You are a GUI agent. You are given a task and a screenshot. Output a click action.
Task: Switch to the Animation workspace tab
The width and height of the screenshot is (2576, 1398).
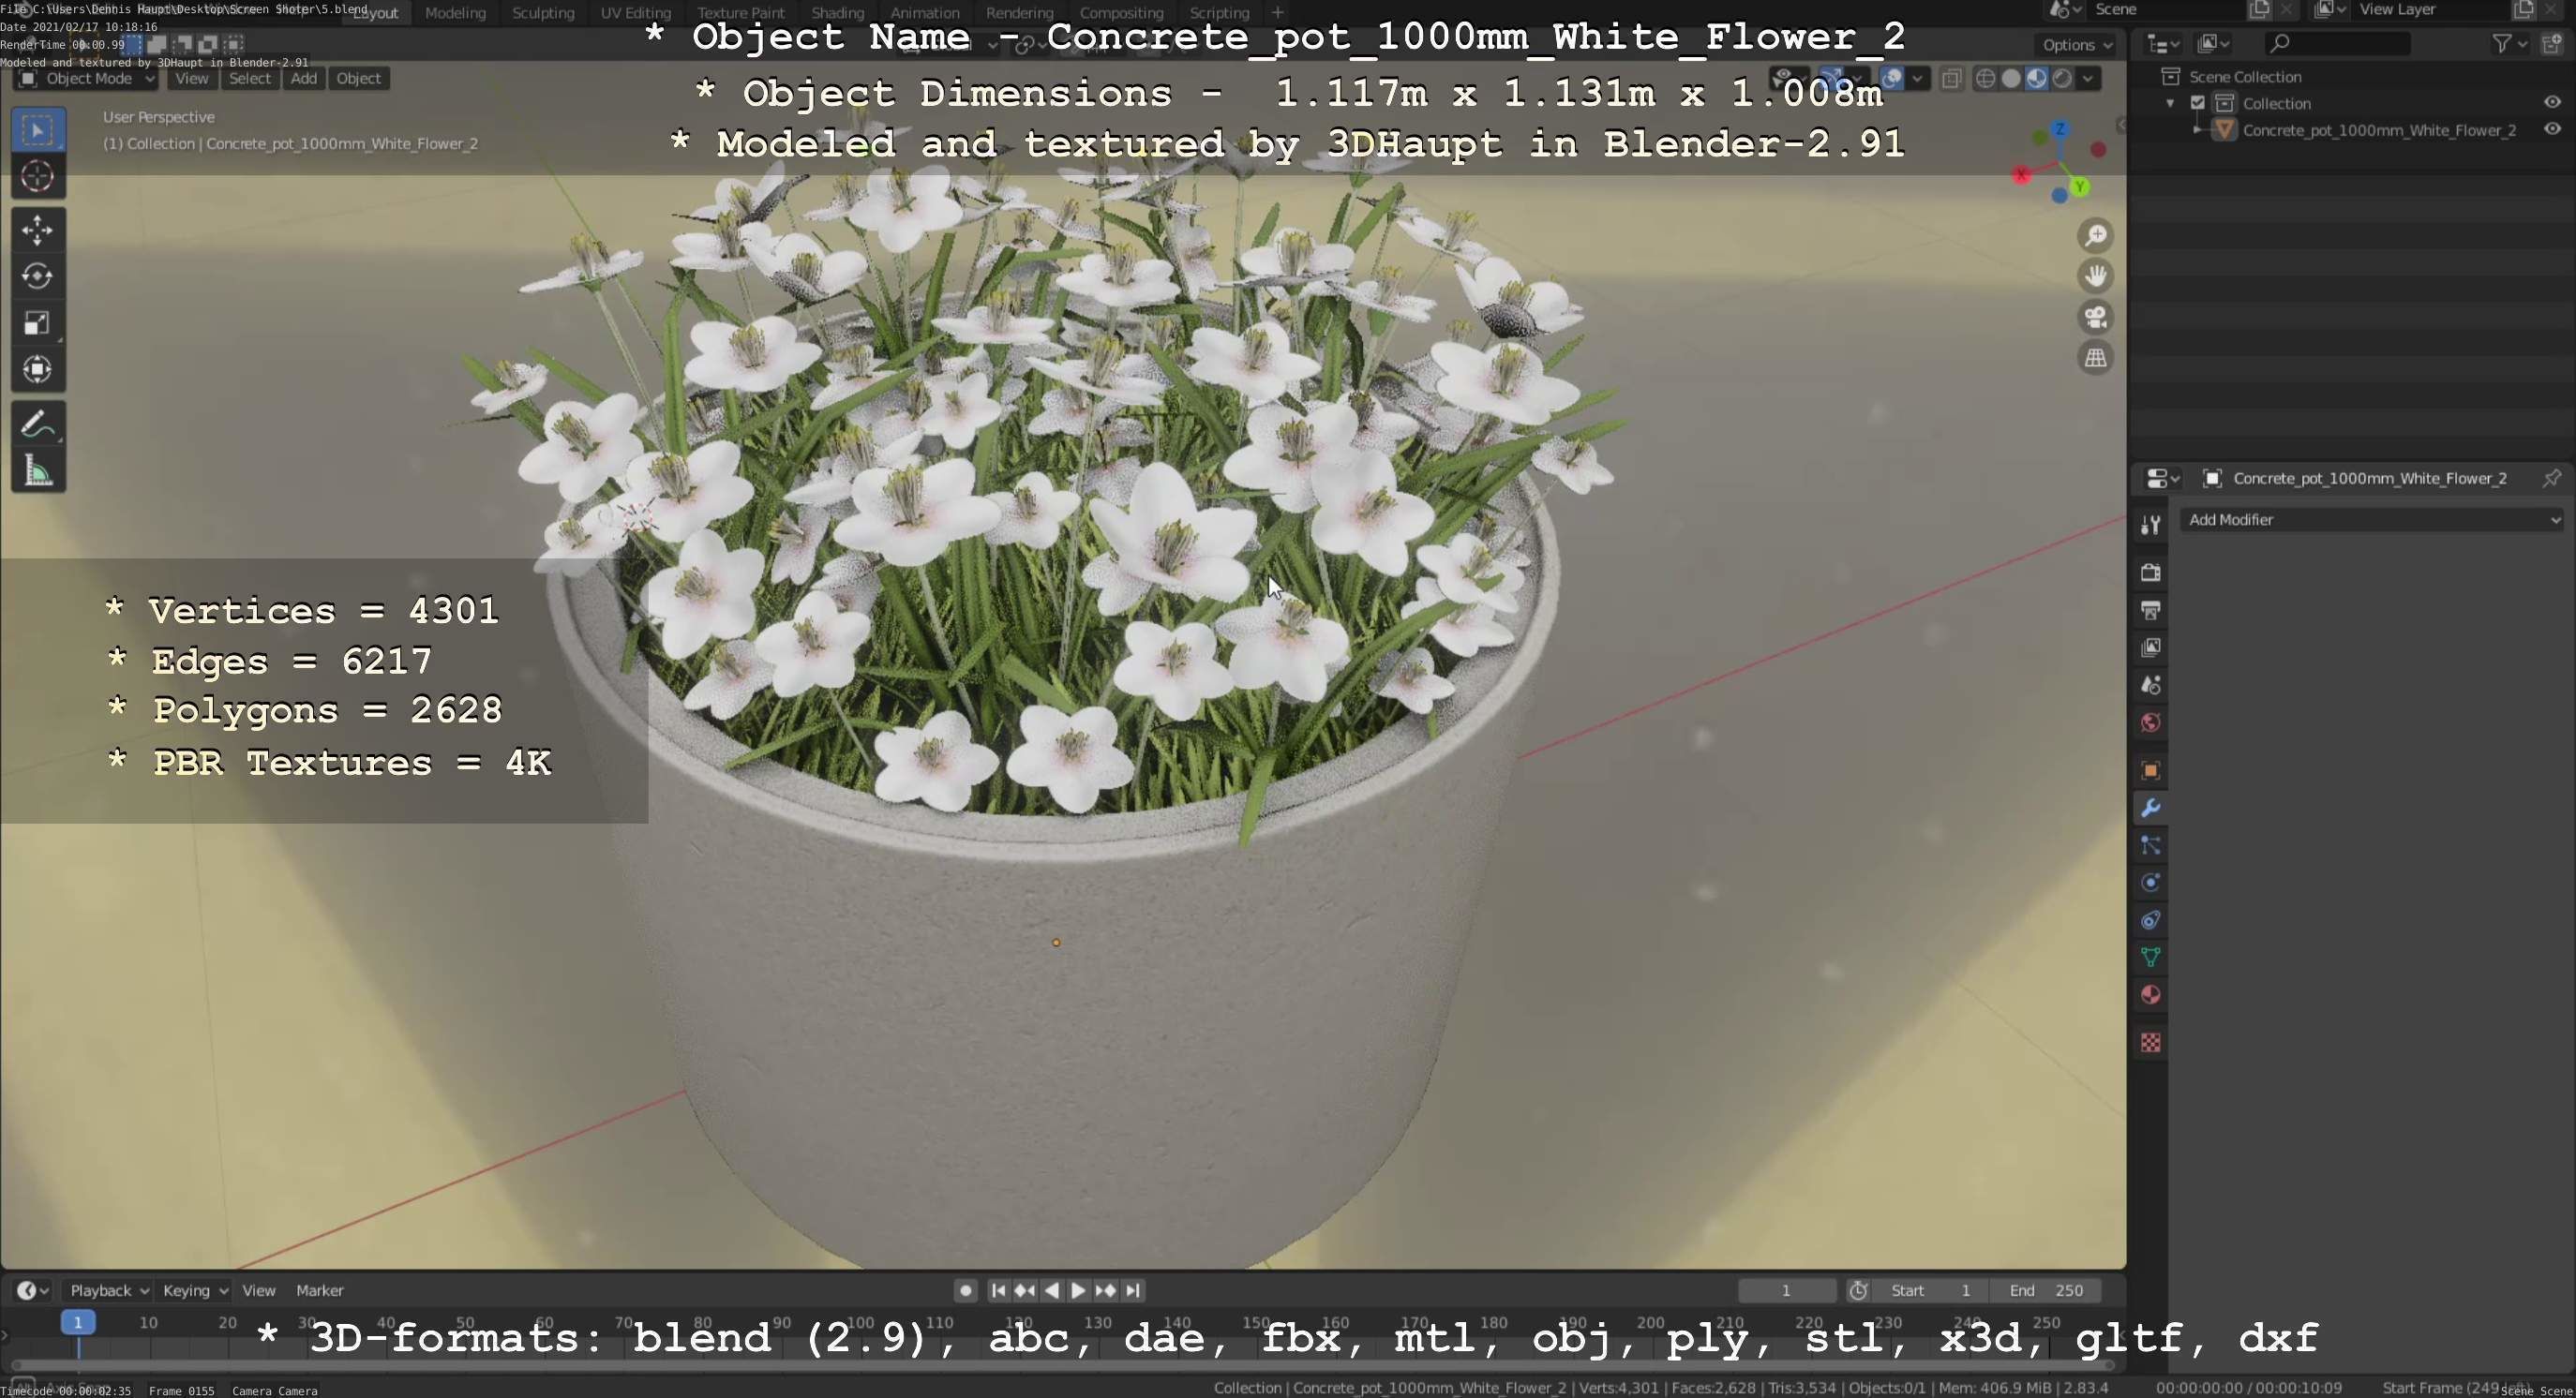tap(924, 13)
